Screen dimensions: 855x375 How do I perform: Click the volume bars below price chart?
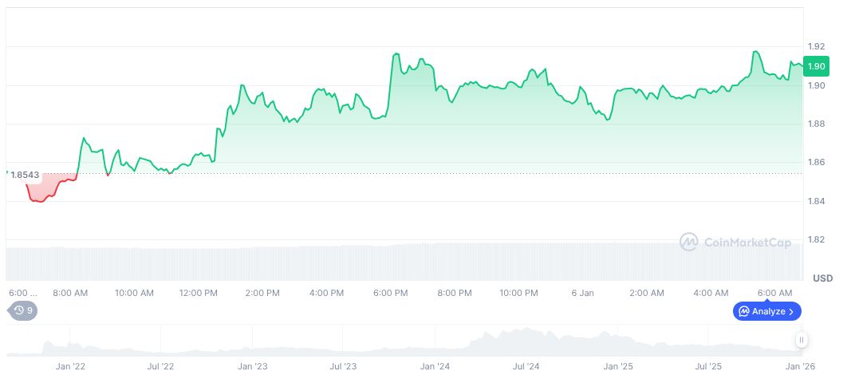point(399,262)
